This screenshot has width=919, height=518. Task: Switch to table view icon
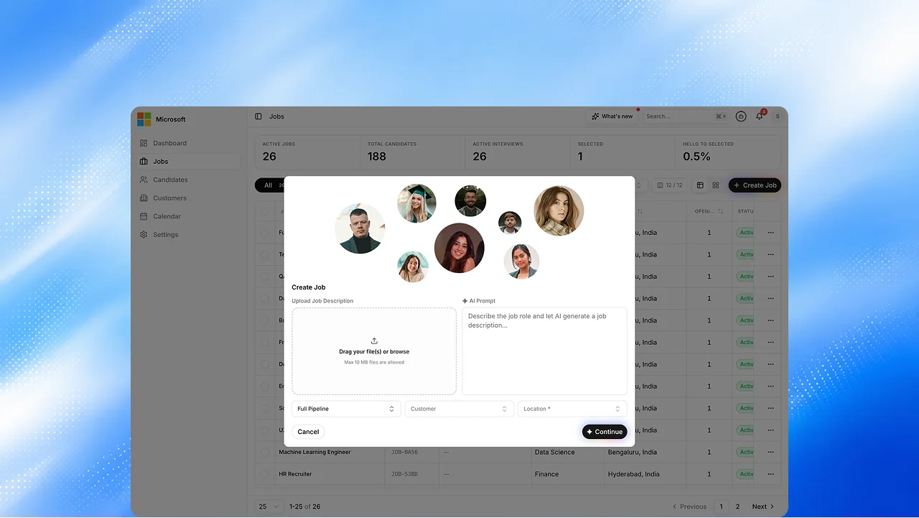tap(700, 185)
